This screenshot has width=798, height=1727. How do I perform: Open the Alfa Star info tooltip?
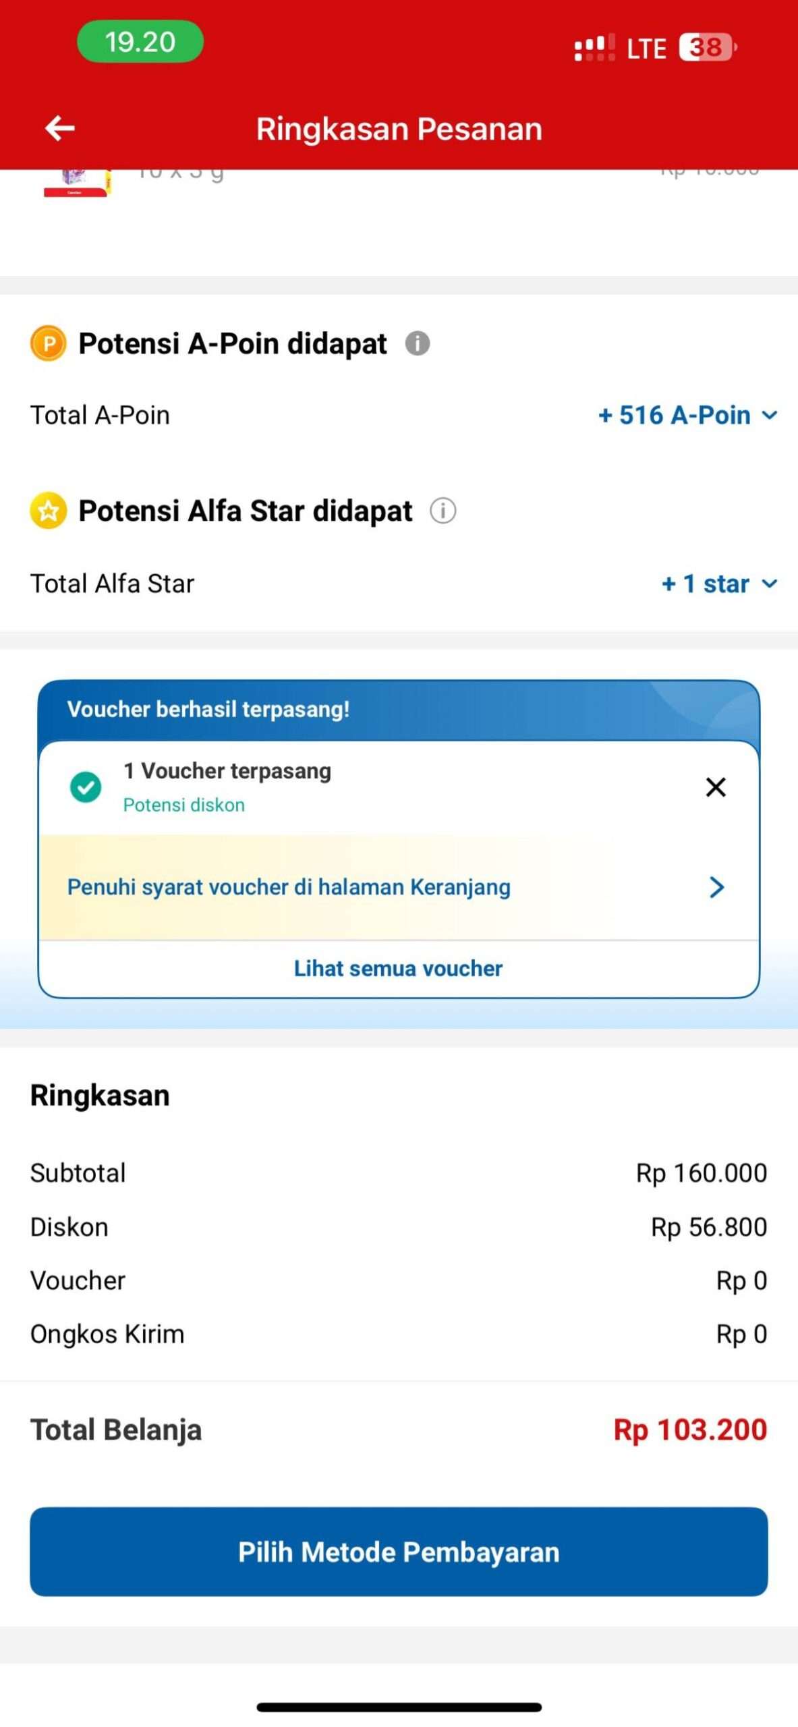(443, 511)
